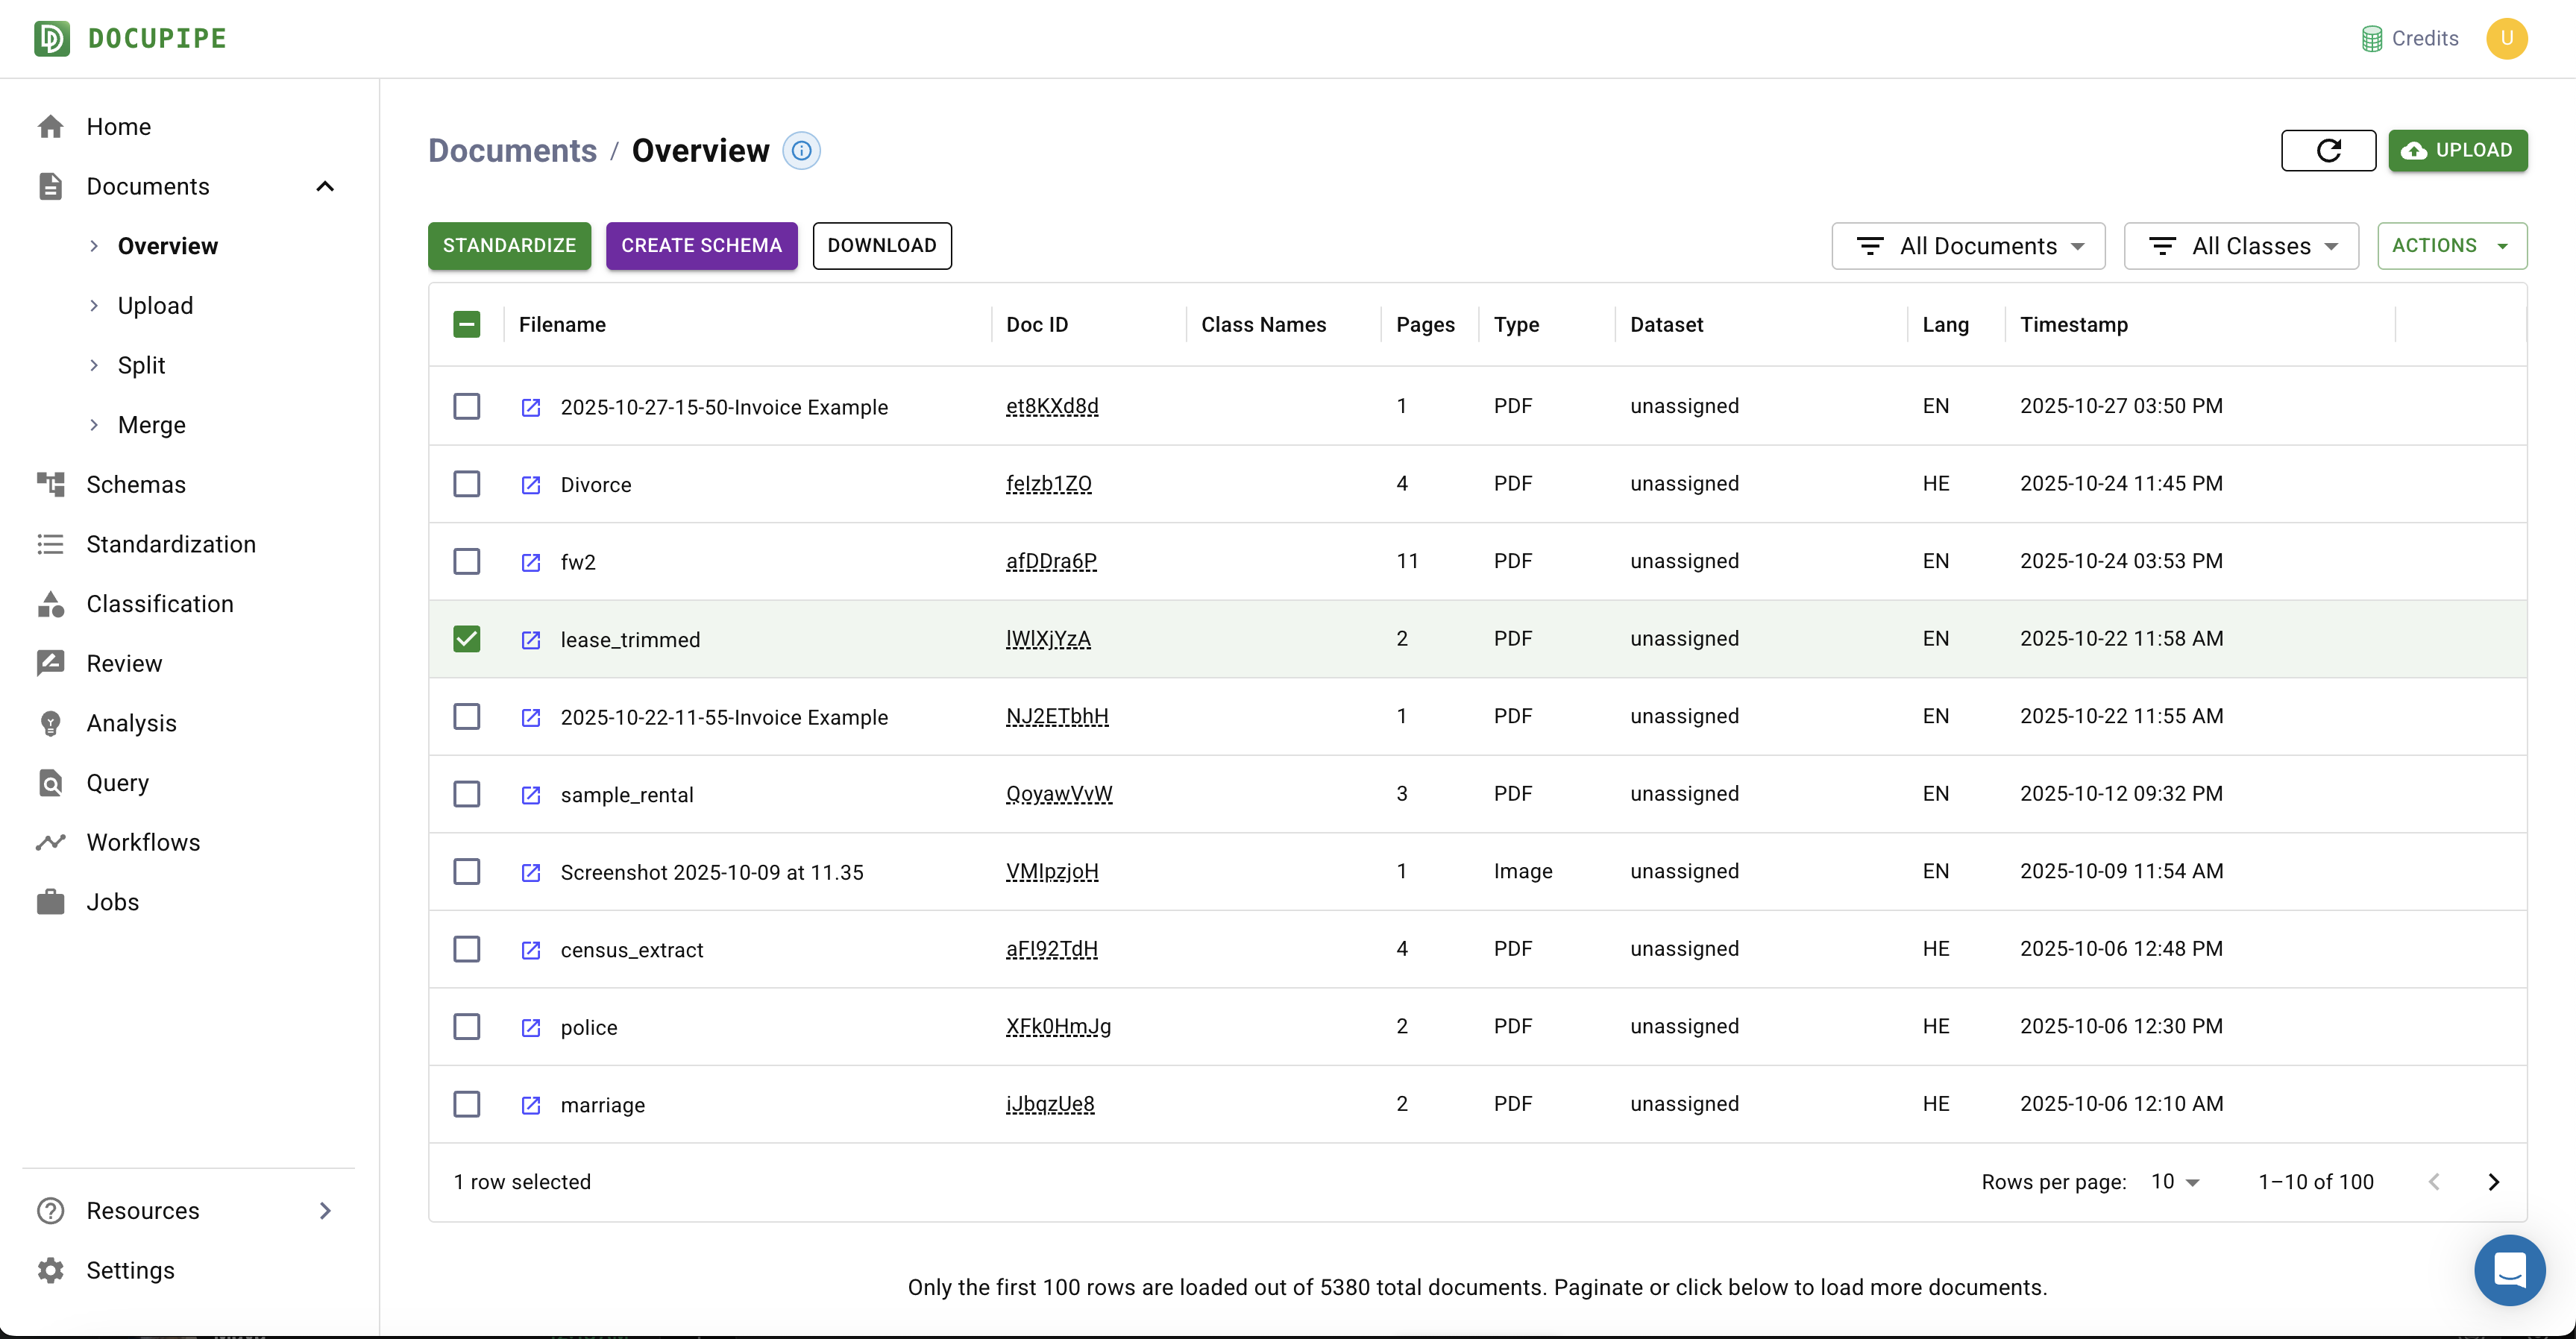Collapse the Documents sidebar section
Image resolution: width=2576 pixels, height=1339 pixels.
(x=324, y=187)
